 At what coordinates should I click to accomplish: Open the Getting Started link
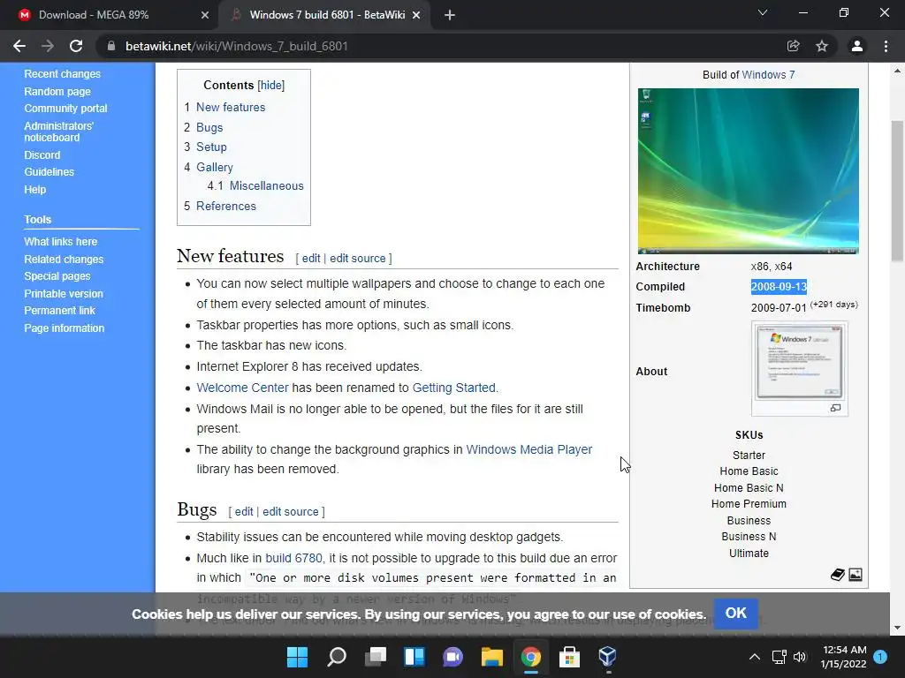pos(453,388)
